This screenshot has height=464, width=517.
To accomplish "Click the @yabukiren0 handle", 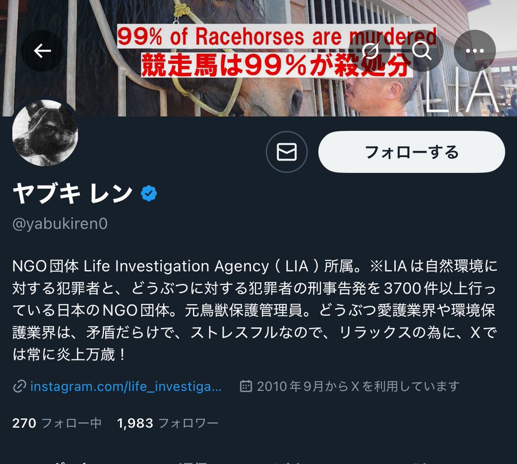I will [60, 224].
